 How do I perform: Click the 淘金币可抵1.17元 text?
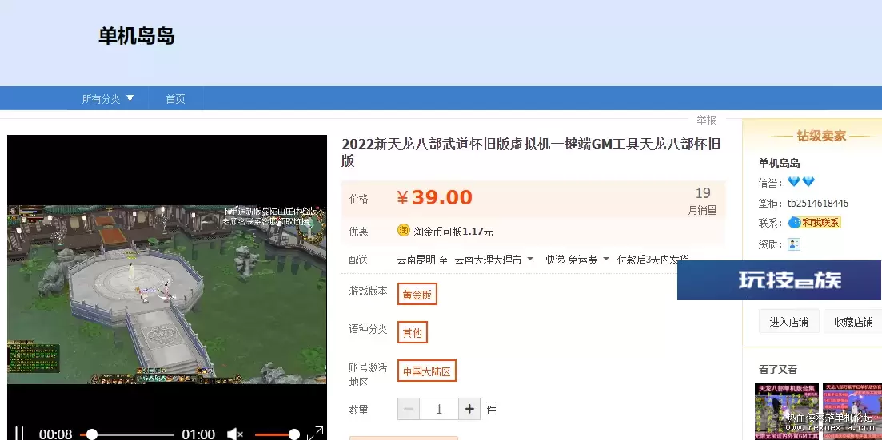[x=453, y=232]
